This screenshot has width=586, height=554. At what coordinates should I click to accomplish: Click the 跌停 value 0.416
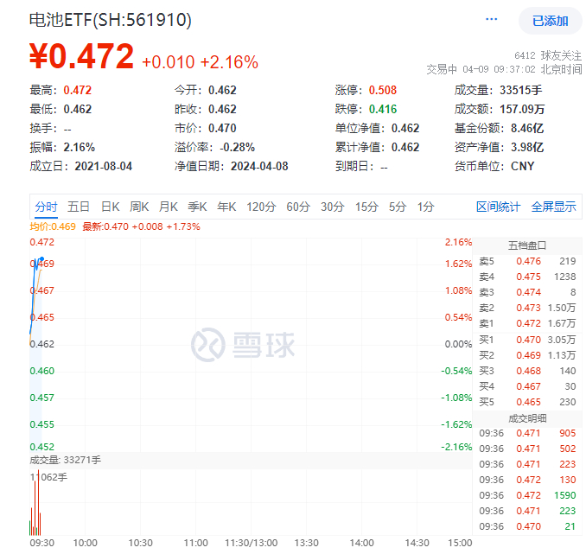pyautogui.click(x=383, y=109)
